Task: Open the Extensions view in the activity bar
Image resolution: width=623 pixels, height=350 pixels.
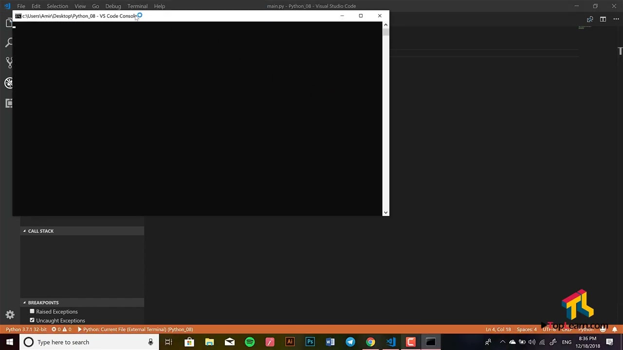Action: tap(8, 103)
